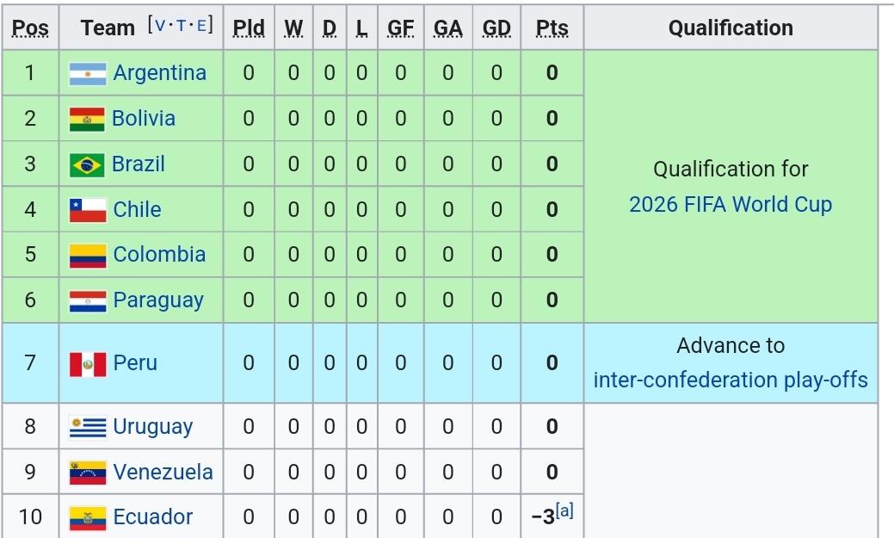The height and width of the screenshot is (538, 894).
Task: Open footnote [a] beside Ecuador's points
Action: [564, 510]
